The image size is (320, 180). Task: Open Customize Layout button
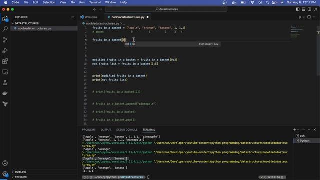315,9
